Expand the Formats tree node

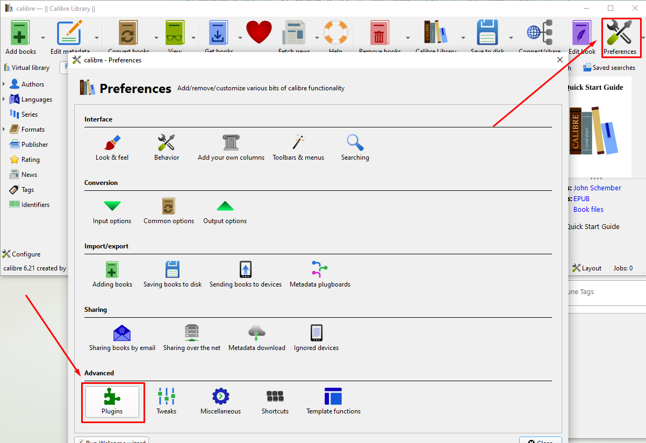(x=4, y=130)
